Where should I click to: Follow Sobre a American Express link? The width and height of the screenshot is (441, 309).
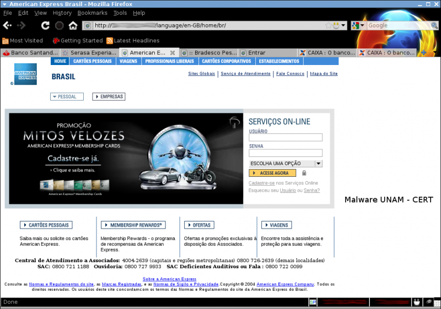[170, 279]
